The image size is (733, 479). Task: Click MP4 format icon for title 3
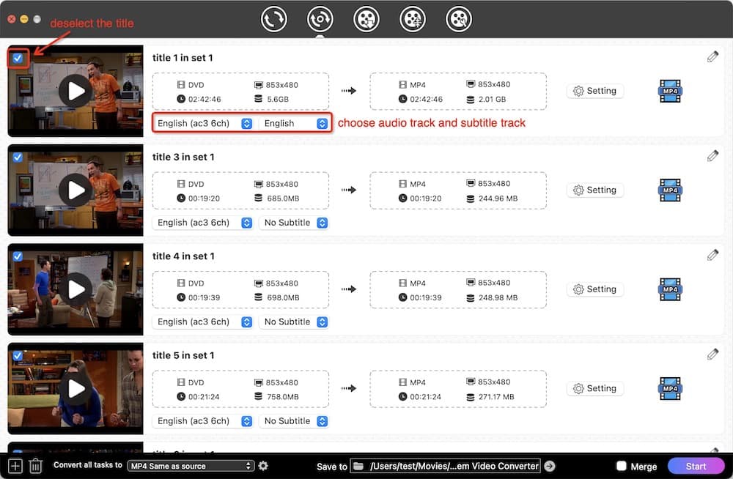tap(670, 190)
